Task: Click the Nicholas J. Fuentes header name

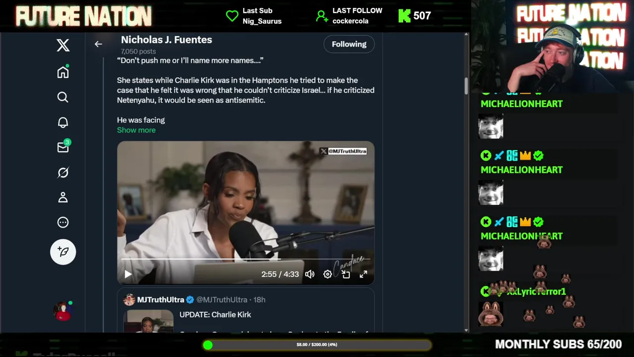Action: click(166, 40)
